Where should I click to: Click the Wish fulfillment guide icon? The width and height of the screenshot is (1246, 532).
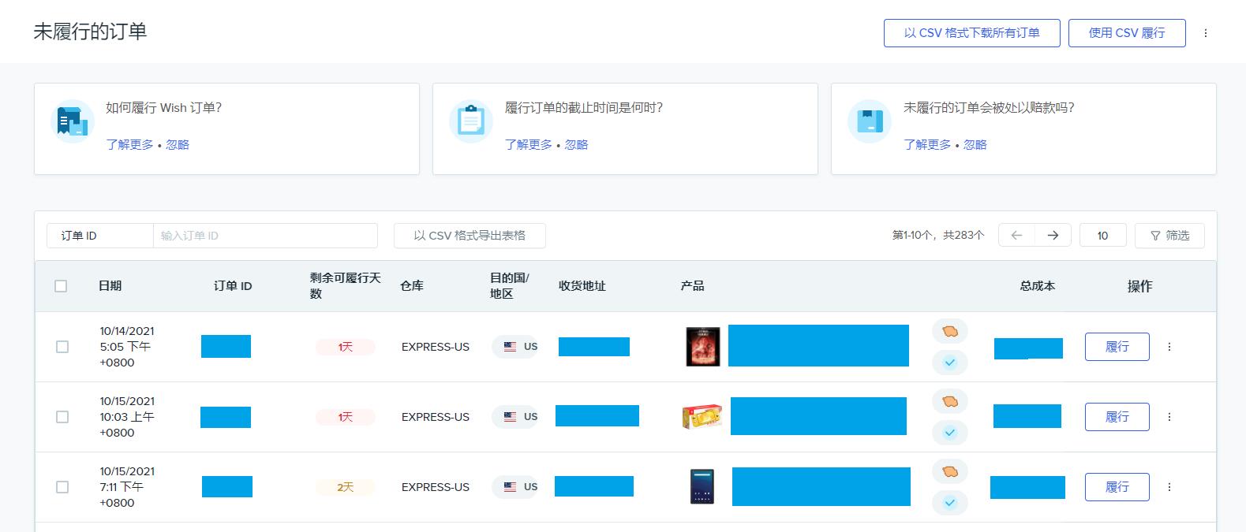pos(73,122)
